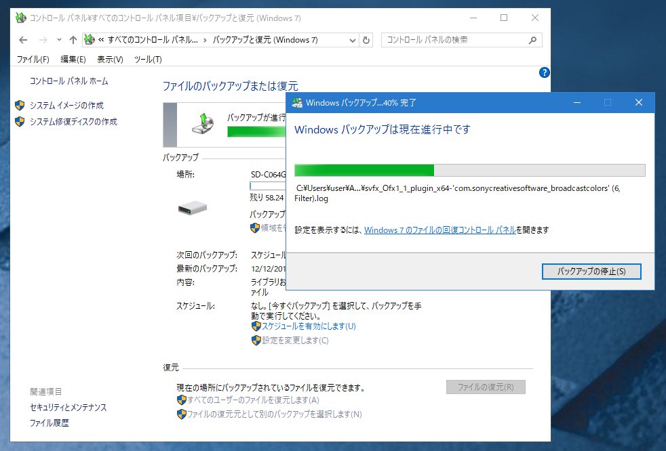Click the backup disc icon in progress panel

[x=203, y=123]
